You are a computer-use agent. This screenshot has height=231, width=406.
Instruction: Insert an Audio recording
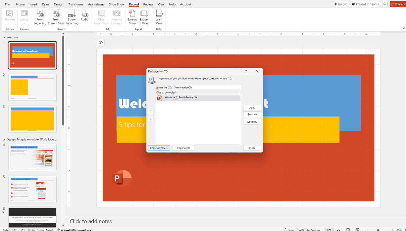84,18
